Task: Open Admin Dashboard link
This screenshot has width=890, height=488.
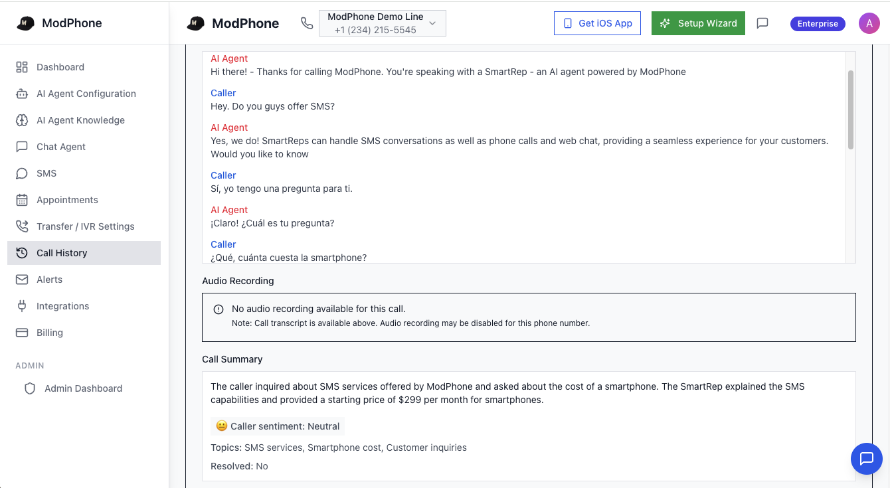Action: tap(84, 388)
